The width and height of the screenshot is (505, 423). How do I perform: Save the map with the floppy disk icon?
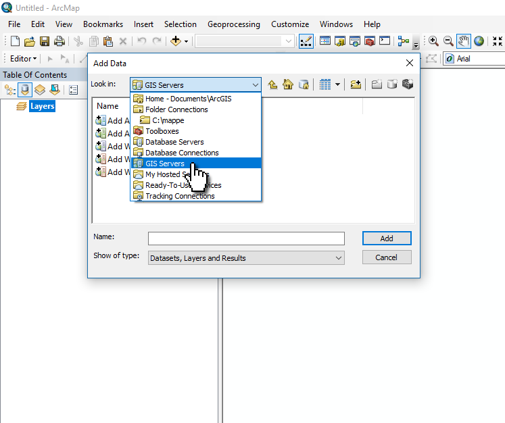tap(45, 41)
